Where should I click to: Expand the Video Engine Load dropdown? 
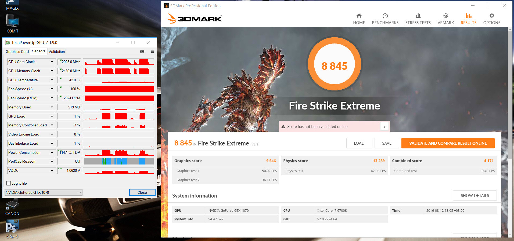pos(52,134)
